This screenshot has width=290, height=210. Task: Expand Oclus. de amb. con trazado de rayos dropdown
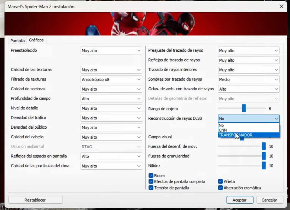coord(249,89)
